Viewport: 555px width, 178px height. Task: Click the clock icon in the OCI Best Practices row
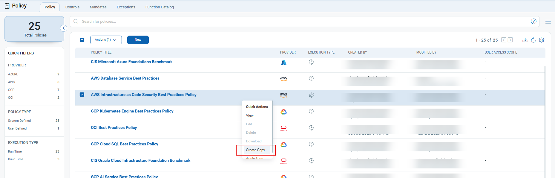click(x=311, y=128)
